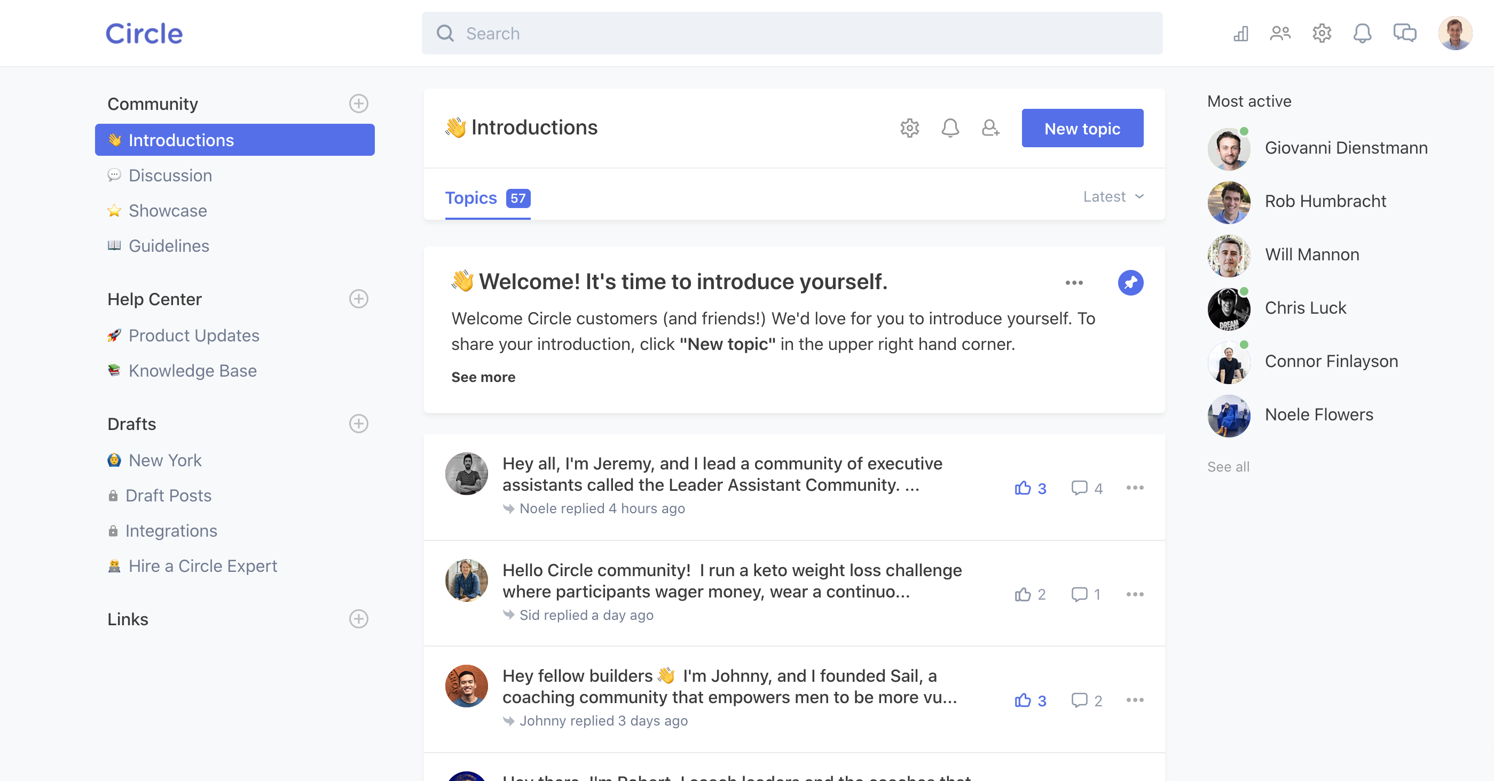This screenshot has height=781, width=1494.
Task: Click the New topic button
Action: click(x=1082, y=128)
